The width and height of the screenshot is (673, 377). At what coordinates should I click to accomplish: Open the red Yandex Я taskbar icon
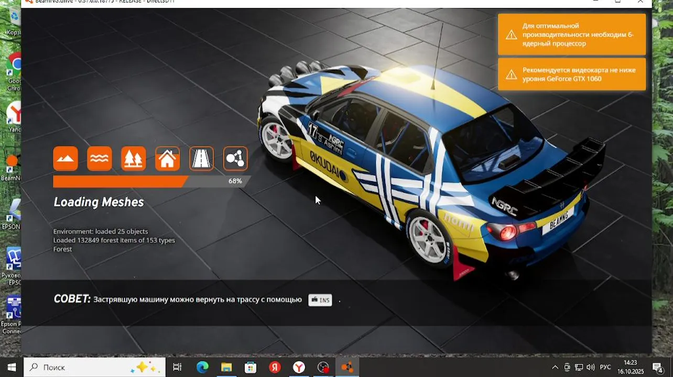coord(275,367)
